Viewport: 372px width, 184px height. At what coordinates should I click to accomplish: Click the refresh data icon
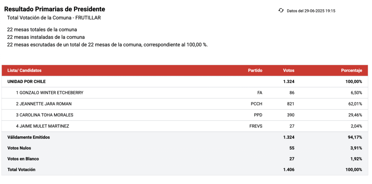coord(281,11)
